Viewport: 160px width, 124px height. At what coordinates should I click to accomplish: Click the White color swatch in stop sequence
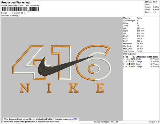(x=130, y=59)
